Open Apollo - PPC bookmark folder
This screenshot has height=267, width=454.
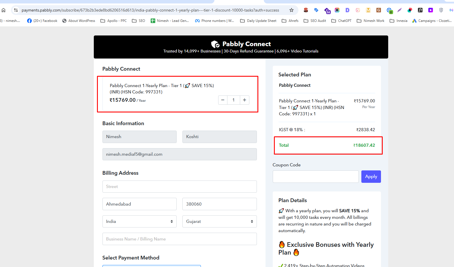pyautogui.click(x=113, y=21)
